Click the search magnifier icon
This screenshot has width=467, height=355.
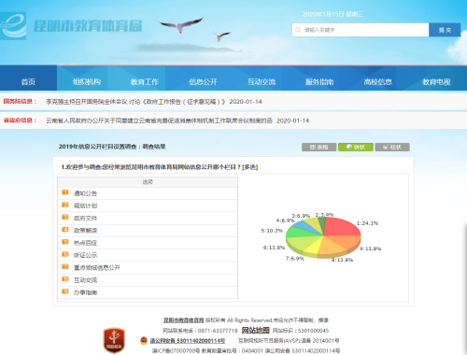click(298, 30)
